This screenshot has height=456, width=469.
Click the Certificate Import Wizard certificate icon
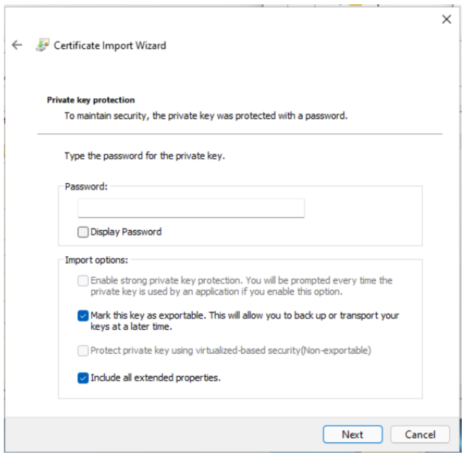point(43,45)
